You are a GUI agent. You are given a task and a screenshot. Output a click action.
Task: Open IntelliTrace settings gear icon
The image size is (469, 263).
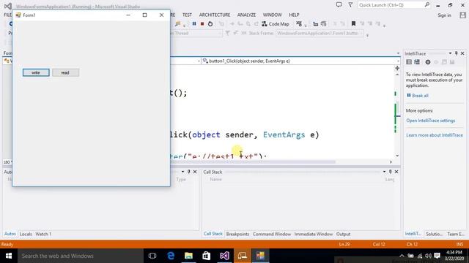428,62
